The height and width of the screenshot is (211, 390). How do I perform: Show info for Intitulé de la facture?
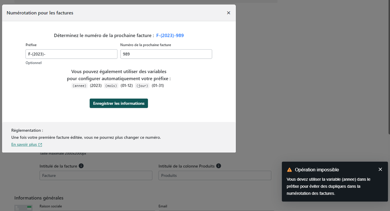[81, 166]
